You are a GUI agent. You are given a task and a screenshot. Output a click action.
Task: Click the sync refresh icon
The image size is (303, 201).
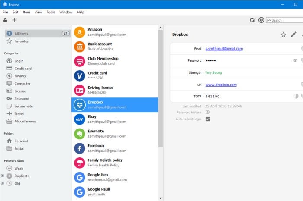click(x=252, y=20)
